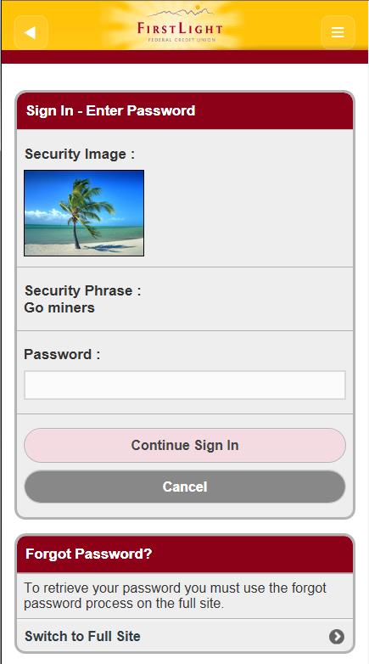The height and width of the screenshot is (664, 369).
Task: Focus the Password input field
Action: (185, 385)
